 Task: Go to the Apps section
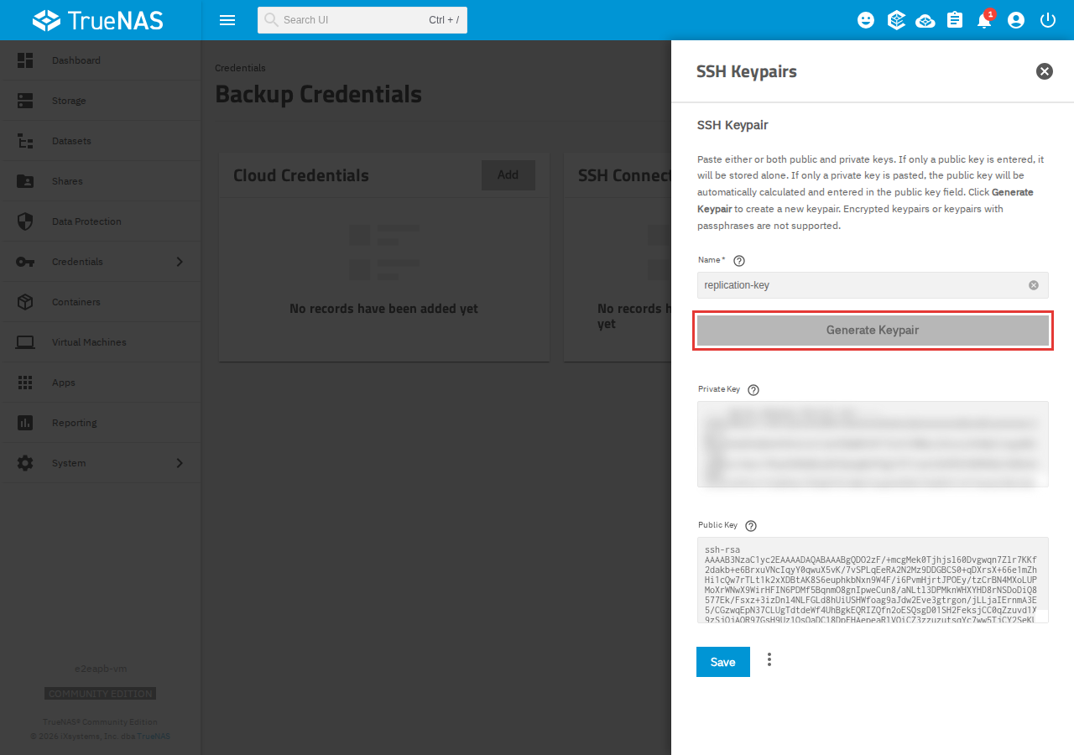101,383
